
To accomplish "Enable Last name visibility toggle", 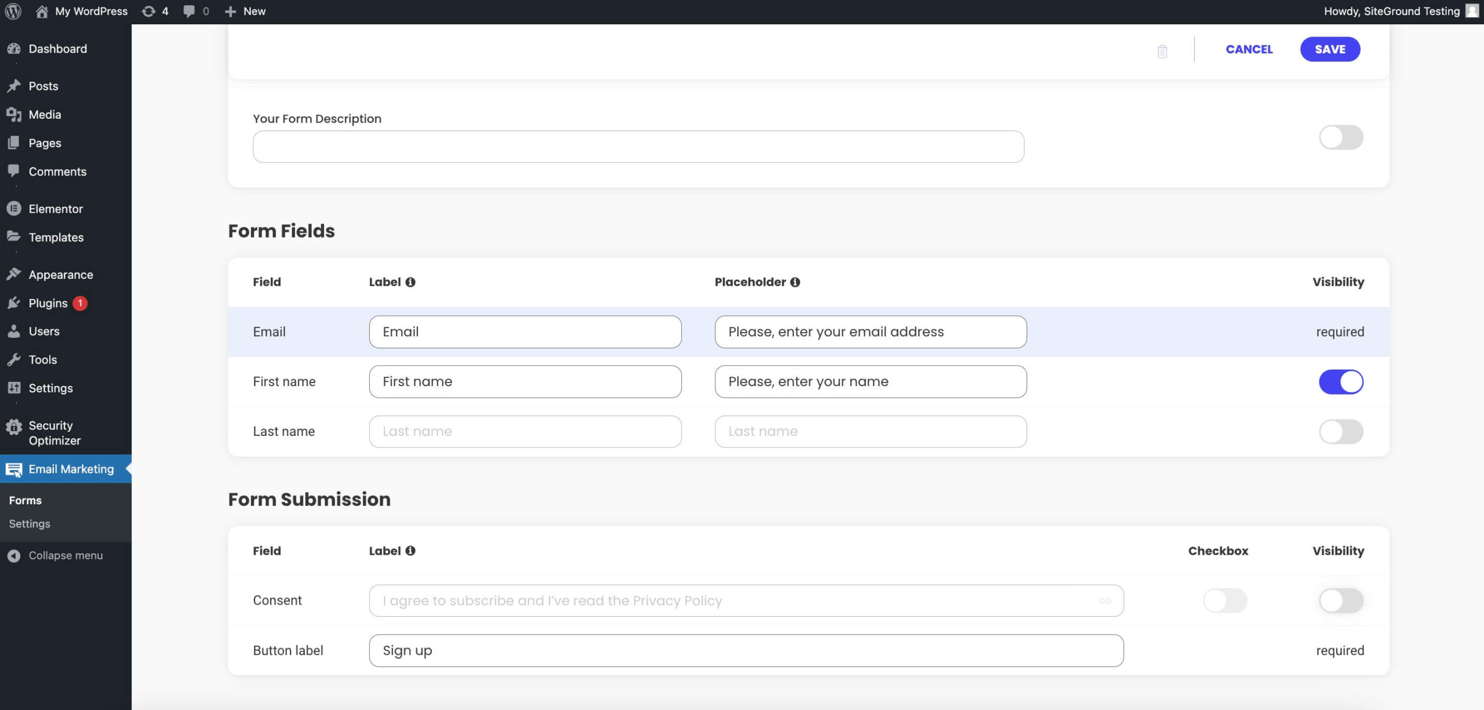I will tap(1341, 431).
